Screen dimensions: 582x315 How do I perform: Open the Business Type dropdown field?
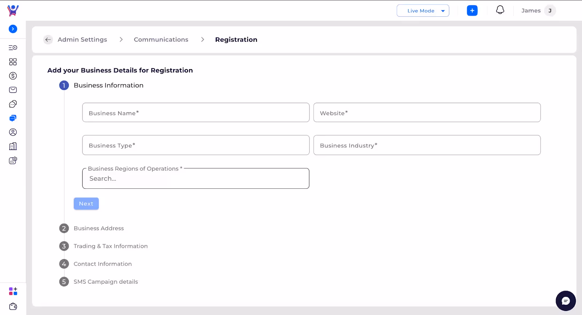[196, 145]
